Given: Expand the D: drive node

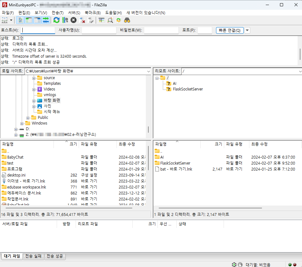Looking at the screenshot, I should pos(16,129).
